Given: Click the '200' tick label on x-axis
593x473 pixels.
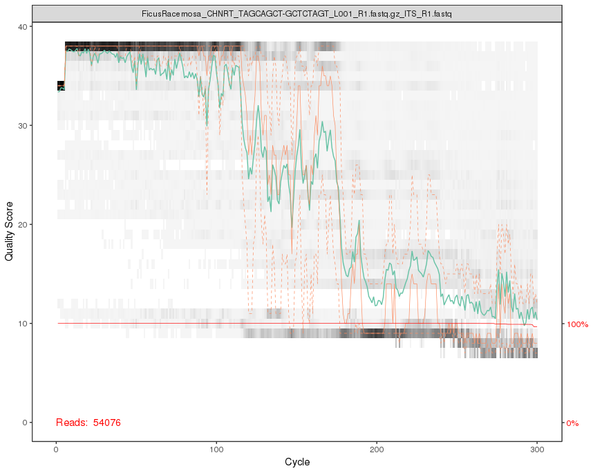Looking at the screenshot, I should pos(377,450).
